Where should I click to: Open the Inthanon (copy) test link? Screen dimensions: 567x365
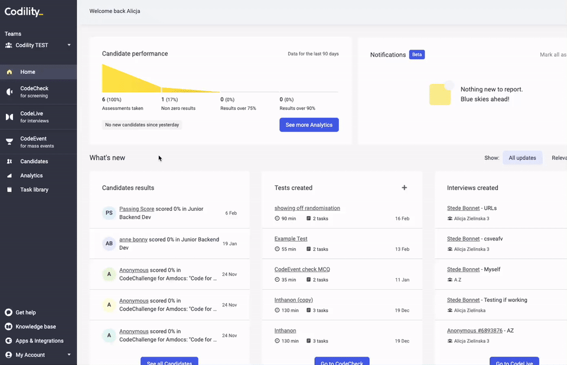(x=294, y=300)
